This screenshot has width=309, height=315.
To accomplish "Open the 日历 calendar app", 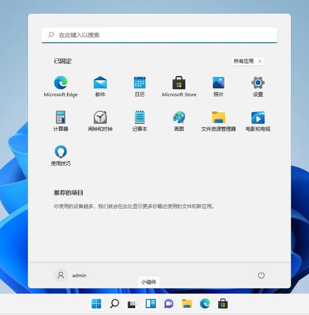I will [140, 86].
